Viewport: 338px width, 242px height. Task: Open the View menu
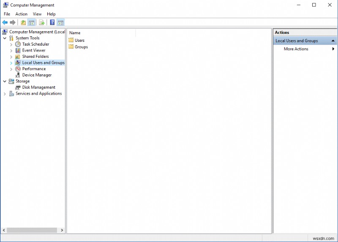(x=37, y=14)
